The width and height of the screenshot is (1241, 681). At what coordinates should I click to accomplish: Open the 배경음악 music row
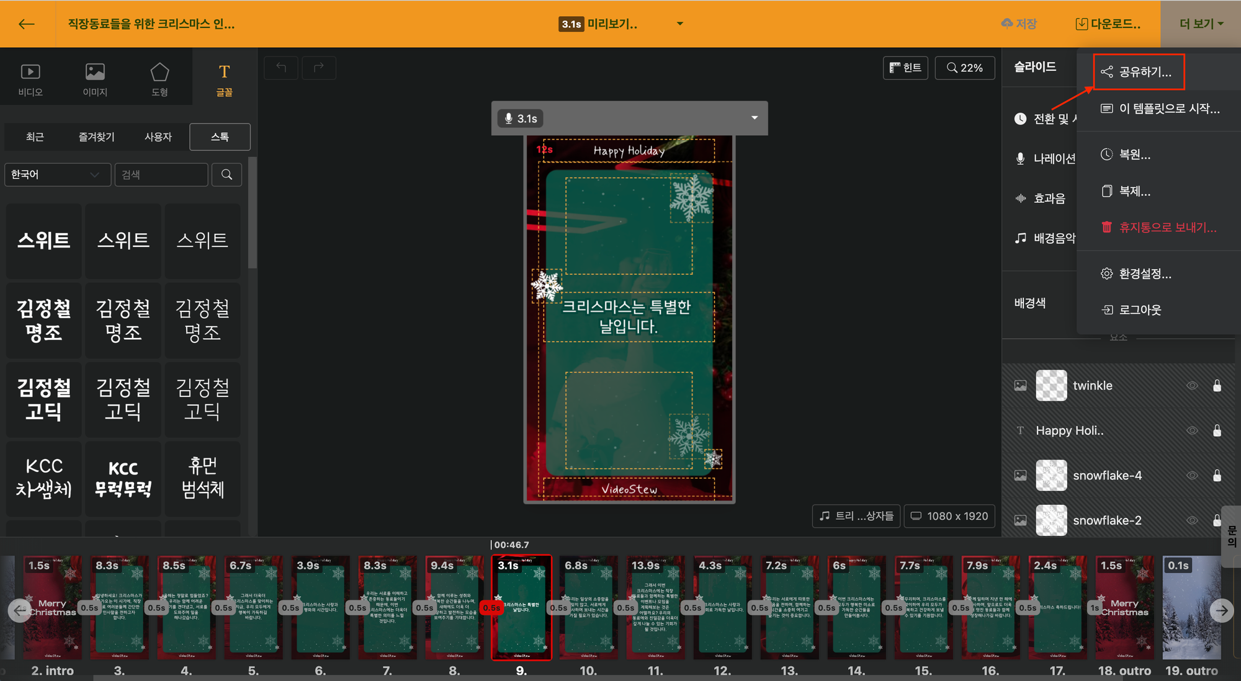(x=1044, y=238)
